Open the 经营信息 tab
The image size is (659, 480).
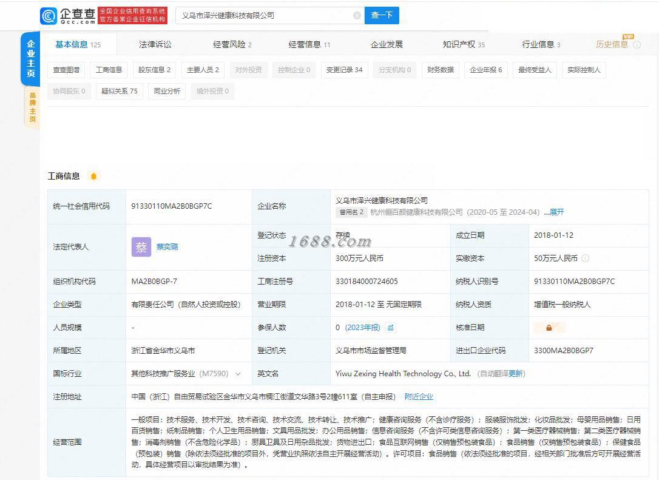point(309,44)
